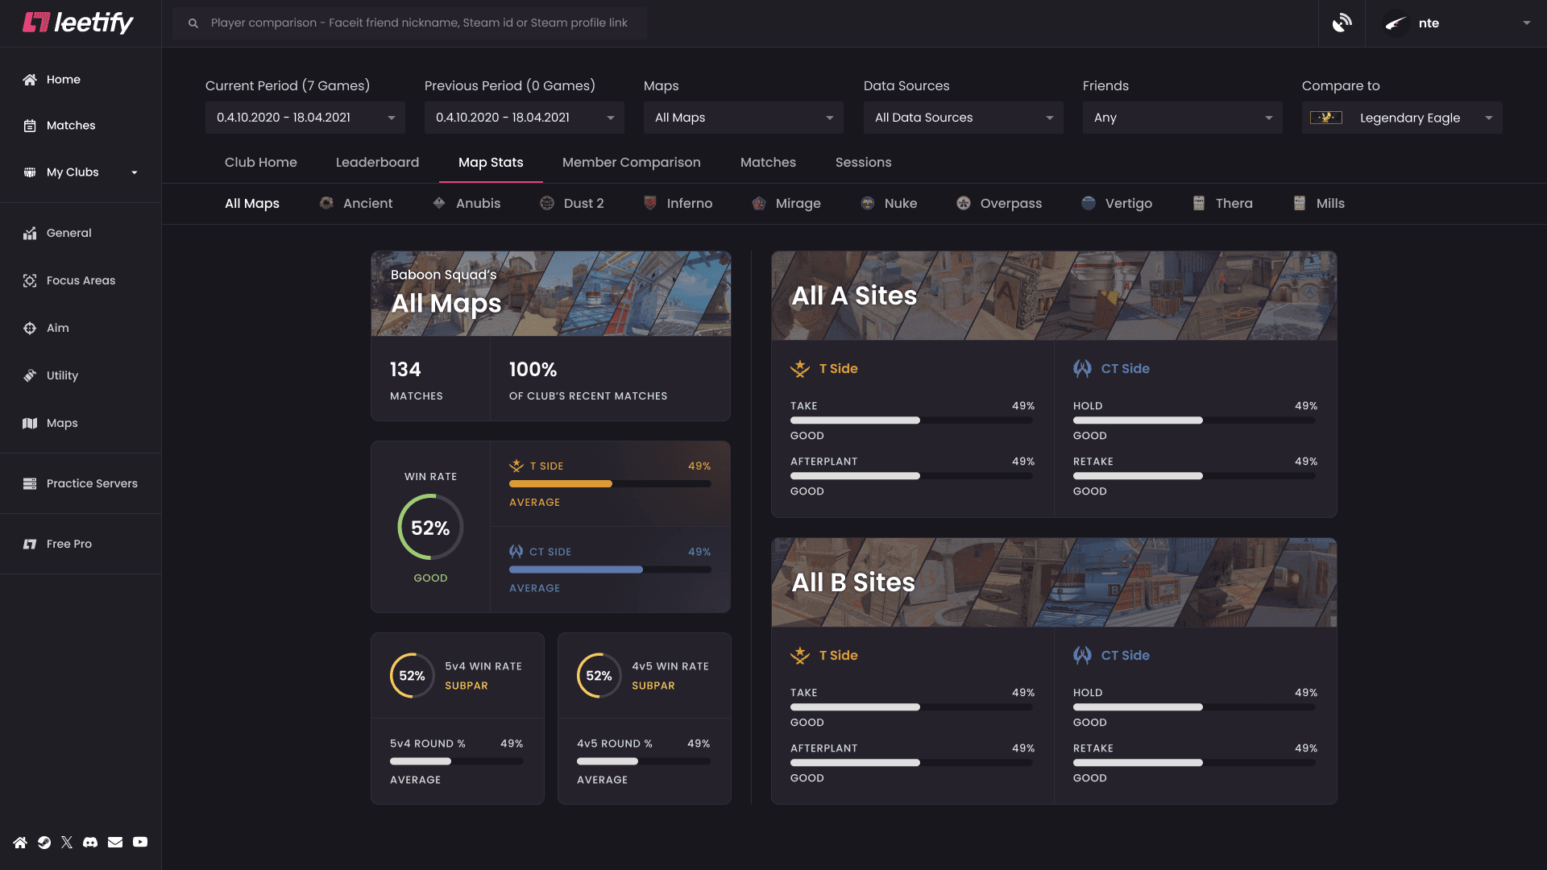Viewport: 1547px width, 870px height.
Task: Select the Sessions tab
Action: 863,162
